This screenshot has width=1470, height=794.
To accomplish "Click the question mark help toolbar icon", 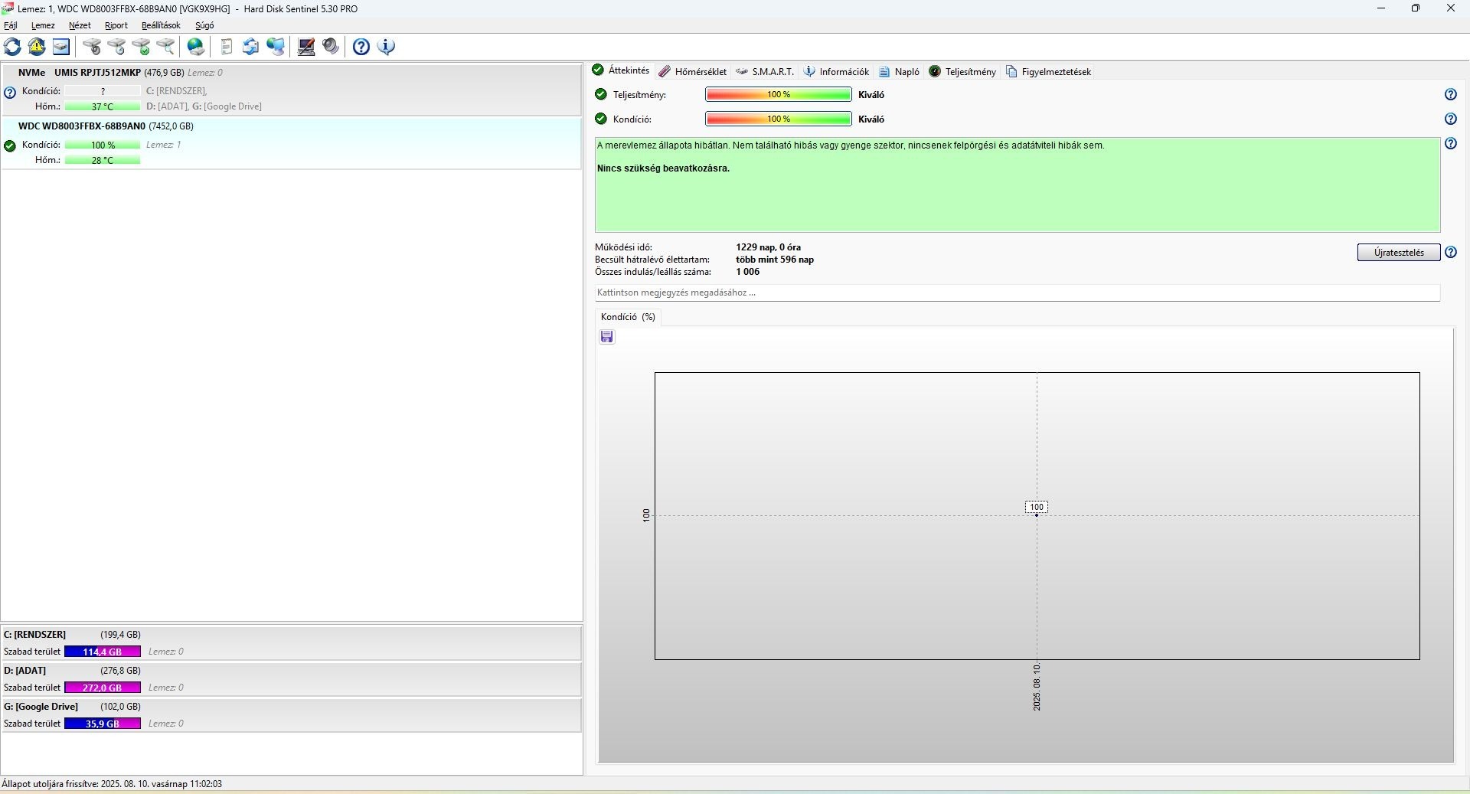I will click(361, 47).
